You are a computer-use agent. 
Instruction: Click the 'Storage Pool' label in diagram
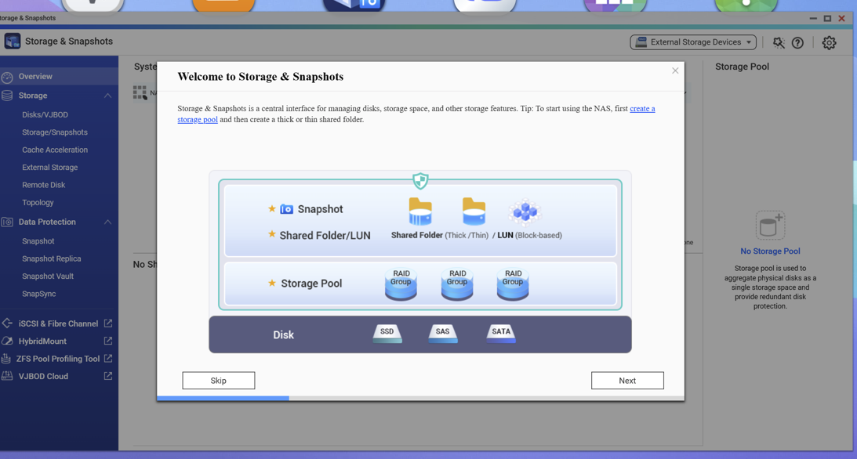pos(311,284)
